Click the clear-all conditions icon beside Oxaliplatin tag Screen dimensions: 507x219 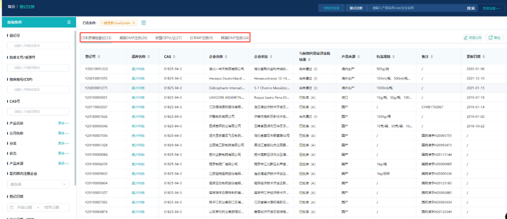(144, 23)
